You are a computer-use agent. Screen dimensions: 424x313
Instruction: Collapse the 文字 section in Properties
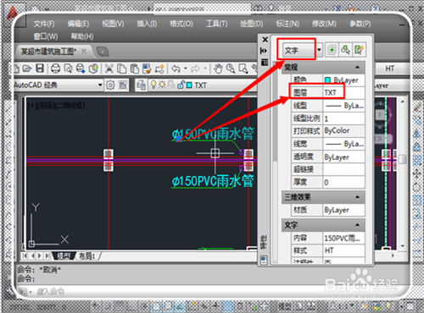pos(357,225)
